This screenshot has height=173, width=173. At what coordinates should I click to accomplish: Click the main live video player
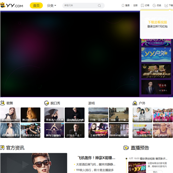pyautogui.click(x=70, y=54)
